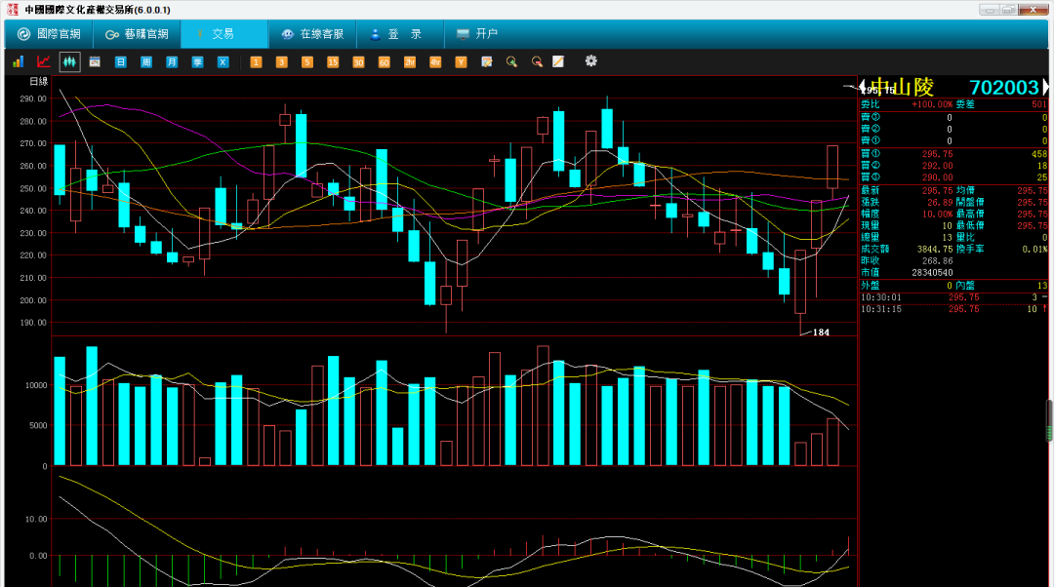Image resolution: width=1054 pixels, height=587 pixels.
Task: Click the 幅度 10.00% value
Action: click(x=937, y=214)
